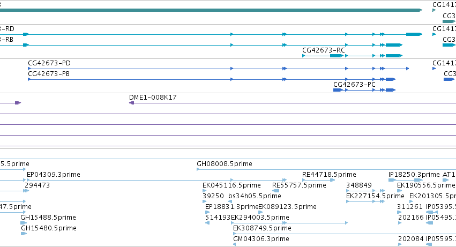The width and height of the screenshot is (456, 247).
Task: Select the EK089123.5prime label
Action: coord(287,207)
